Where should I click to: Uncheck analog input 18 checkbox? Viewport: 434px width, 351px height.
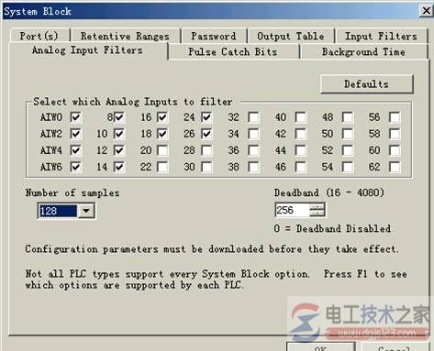tap(162, 134)
